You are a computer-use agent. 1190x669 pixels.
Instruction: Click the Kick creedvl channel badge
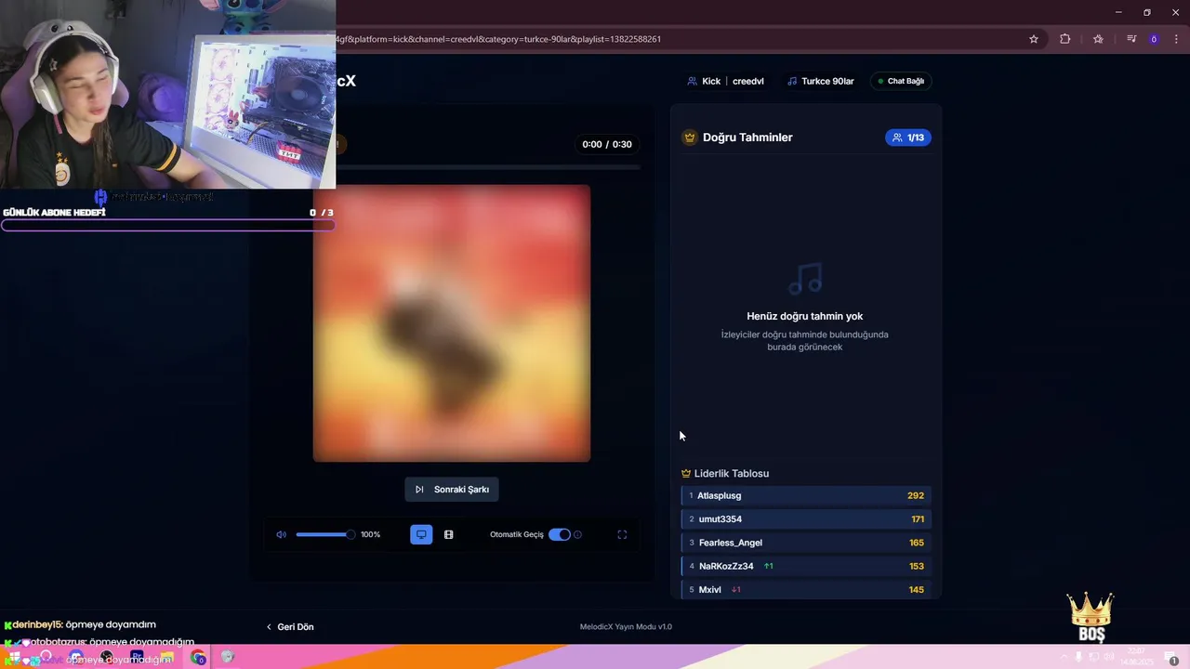pyautogui.click(x=725, y=81)
